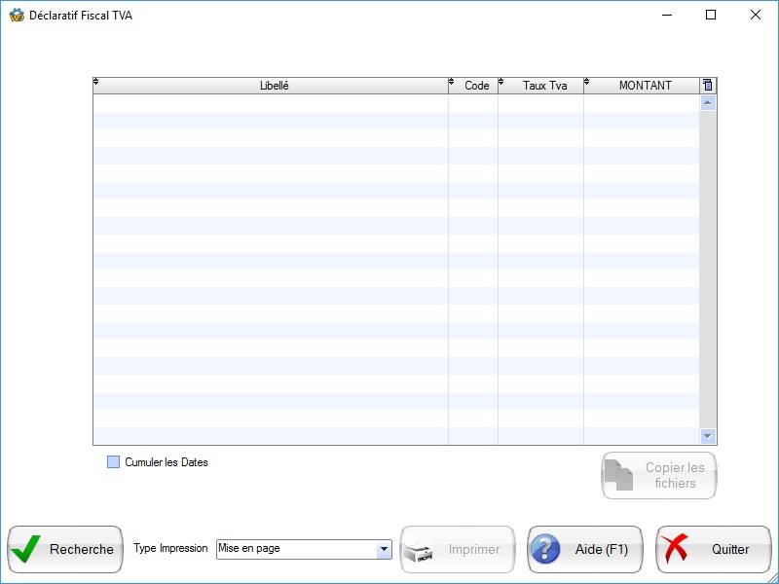Minimize the Déclaratif Fiscal TVA window
This screenshot has width=779, height=584.
pos(667,16)
